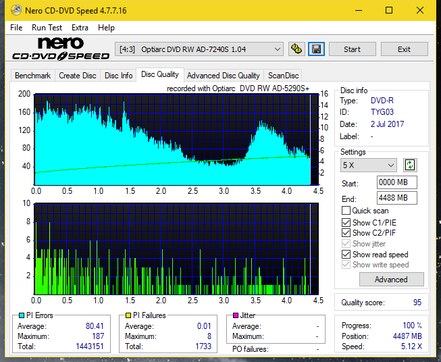Click the Speed value 5.12 X

tap(411, 346)
